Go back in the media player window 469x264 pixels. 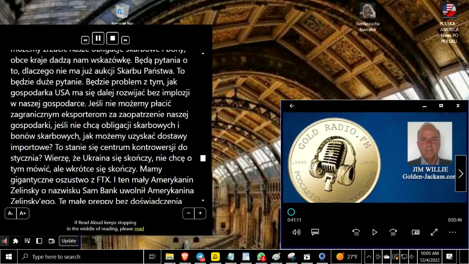(x=292, y=106)
